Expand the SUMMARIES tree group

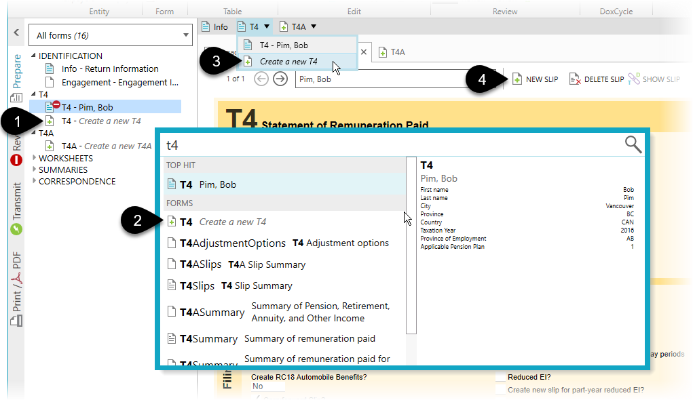[34, 169]
